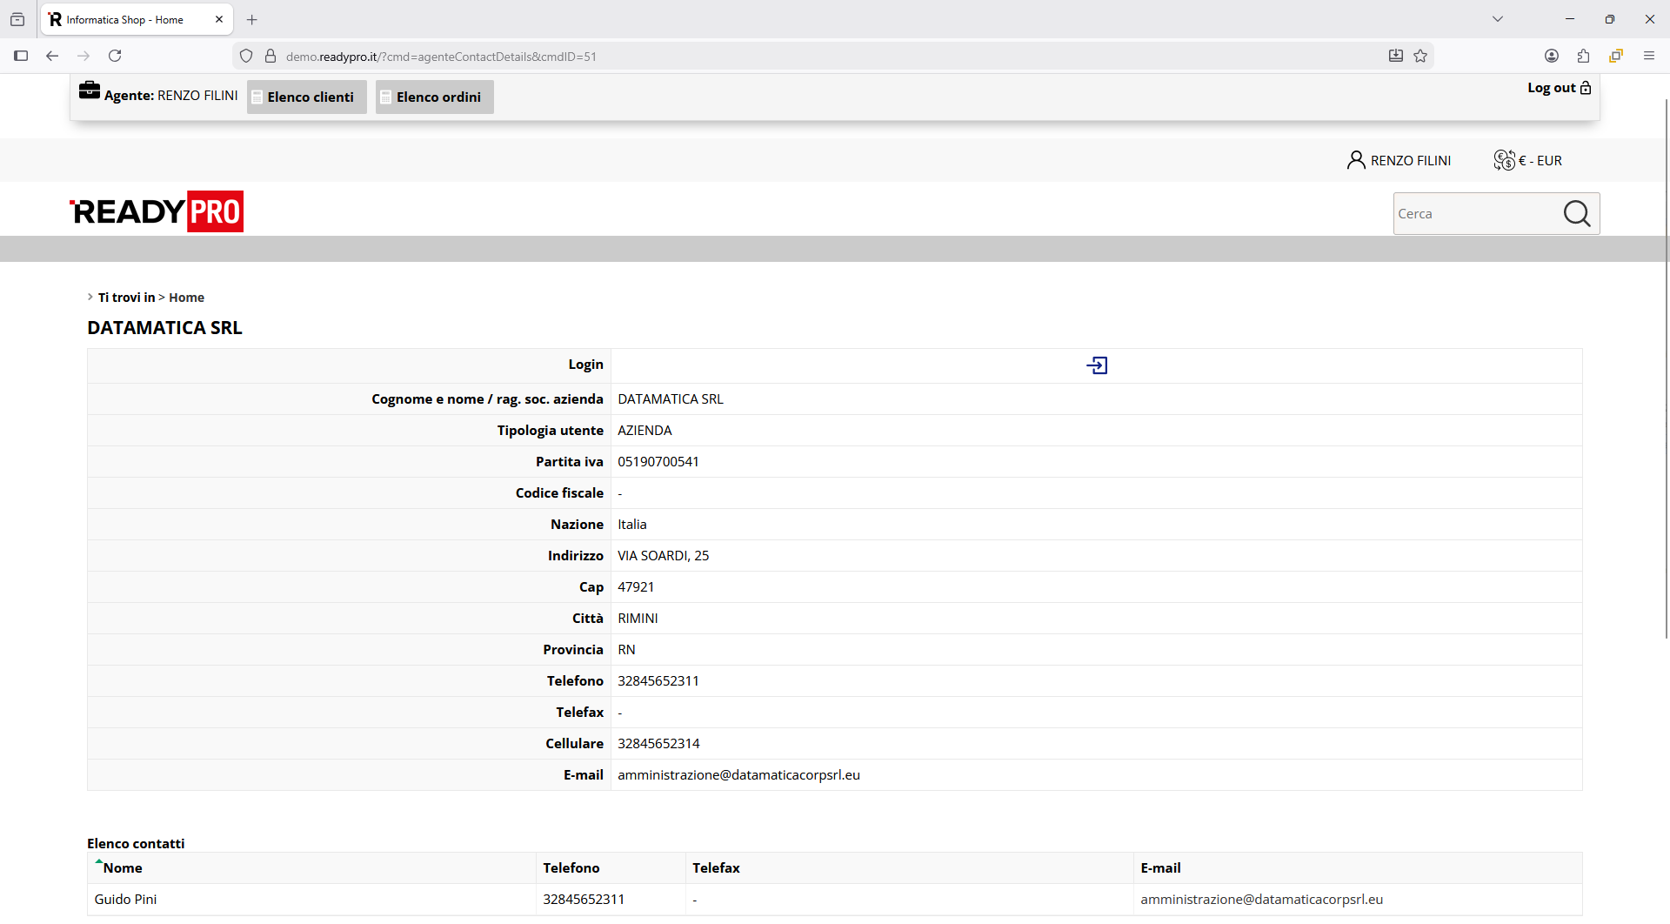
Task: Click the Cap value 47921
Action: pos(636,587)
